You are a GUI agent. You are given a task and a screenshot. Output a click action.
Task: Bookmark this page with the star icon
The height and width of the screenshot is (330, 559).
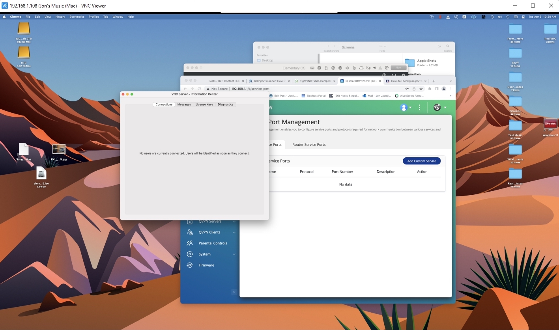pos(421,89)
